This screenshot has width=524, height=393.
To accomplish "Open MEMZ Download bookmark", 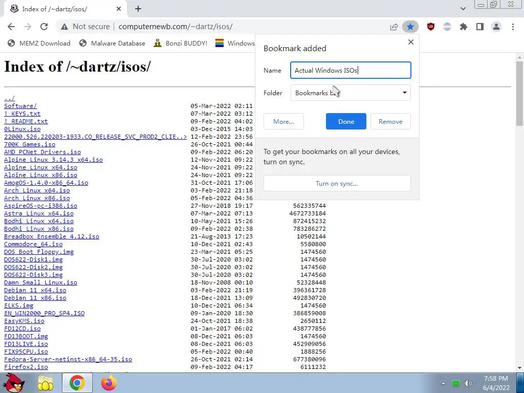I will tap(39, 43).
